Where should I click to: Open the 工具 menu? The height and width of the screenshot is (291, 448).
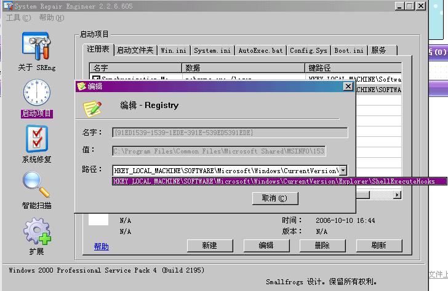click(18, 18)
